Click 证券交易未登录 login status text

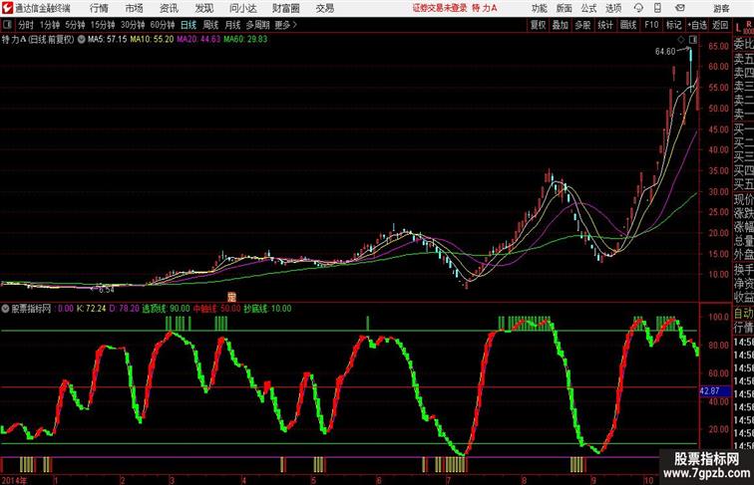tap(440, 8)
